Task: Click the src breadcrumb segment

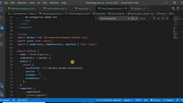Action: (x=9, y=13)
